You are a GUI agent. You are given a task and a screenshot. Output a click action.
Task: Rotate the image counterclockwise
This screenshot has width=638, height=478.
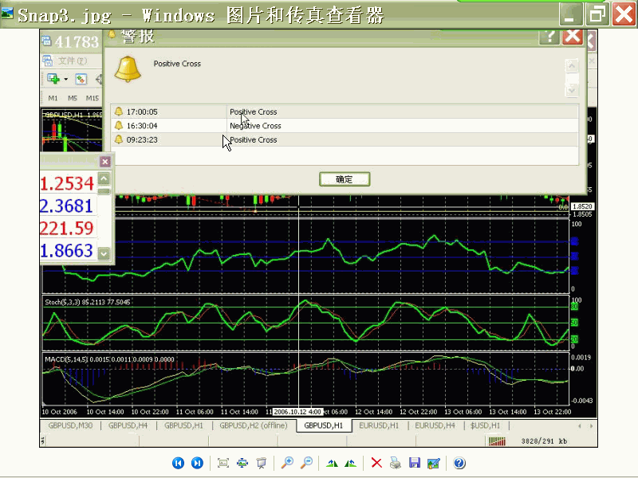click(x=350, y=463)
